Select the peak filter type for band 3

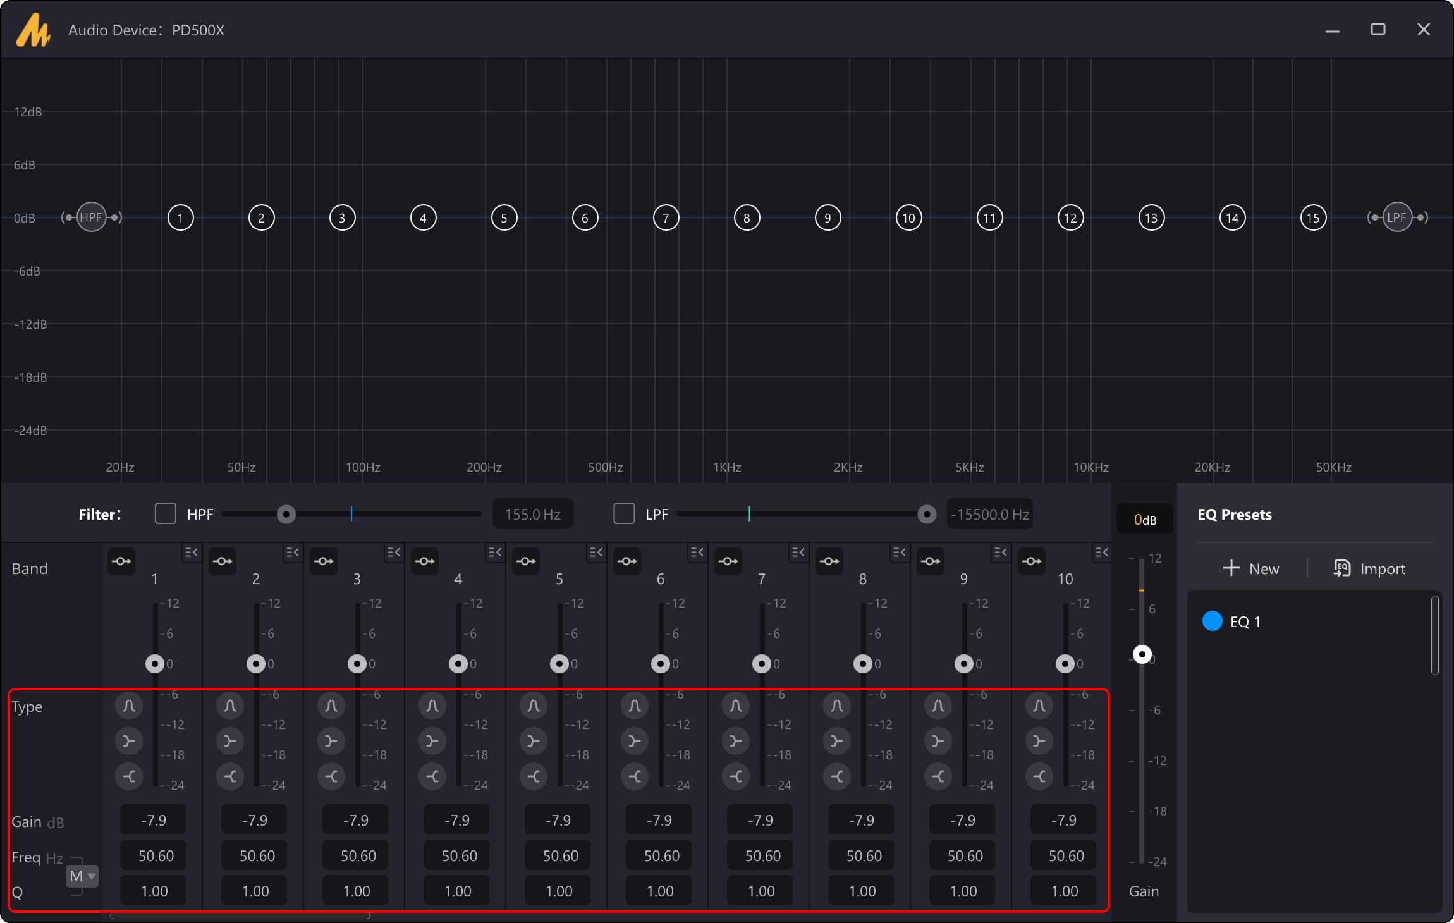(x=331, y=706)
